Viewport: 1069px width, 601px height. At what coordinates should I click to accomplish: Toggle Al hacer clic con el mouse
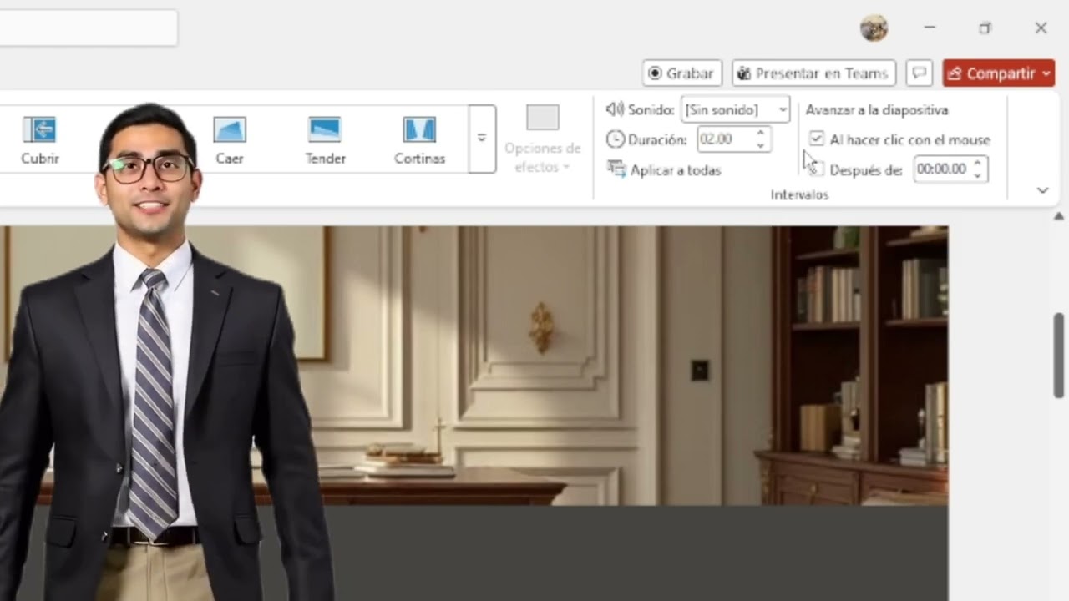pyautogui.click(x=817, y=139)
